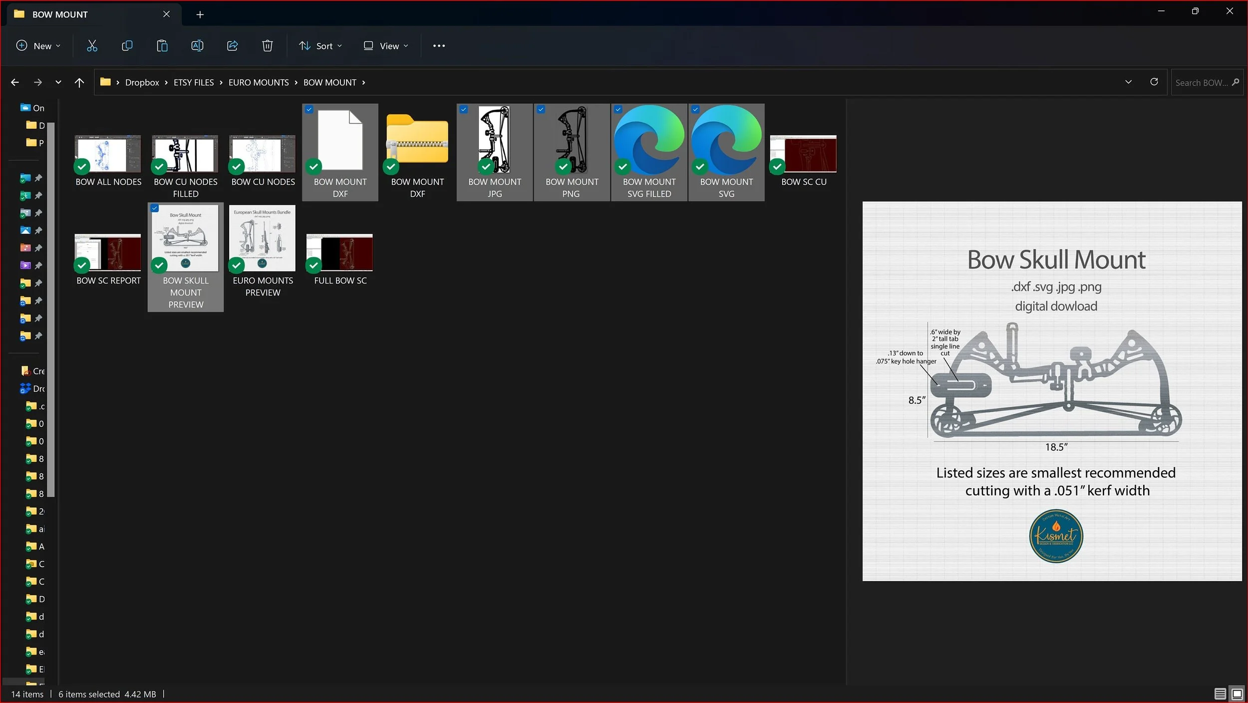Open the View dropdown menu
The height and width of the screenshot is (703, 1248).
click(x=386, y=46)
